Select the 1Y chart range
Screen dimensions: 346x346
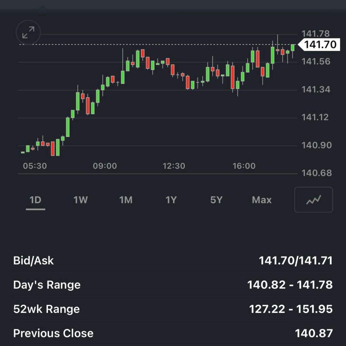[x=171, y=200]
